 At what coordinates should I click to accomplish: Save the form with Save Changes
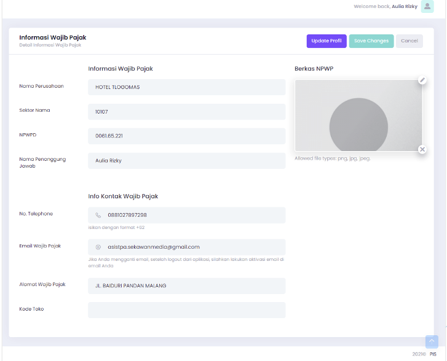pyautogui.click(x=371, y=41)
